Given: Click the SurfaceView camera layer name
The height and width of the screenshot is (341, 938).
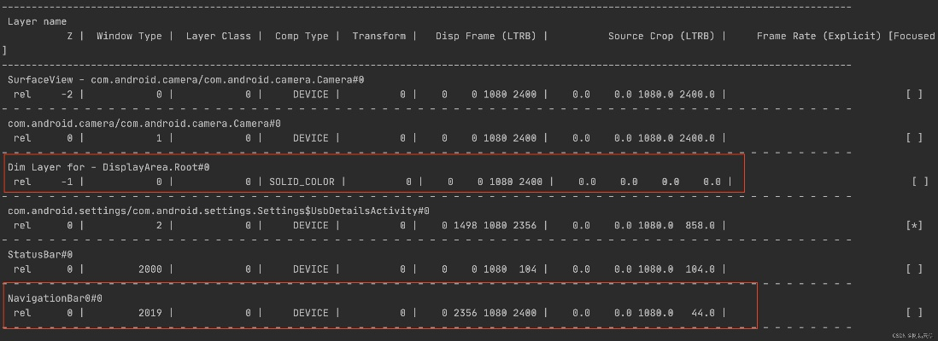Looking at the screenshot, I should (x=186, y=79).
